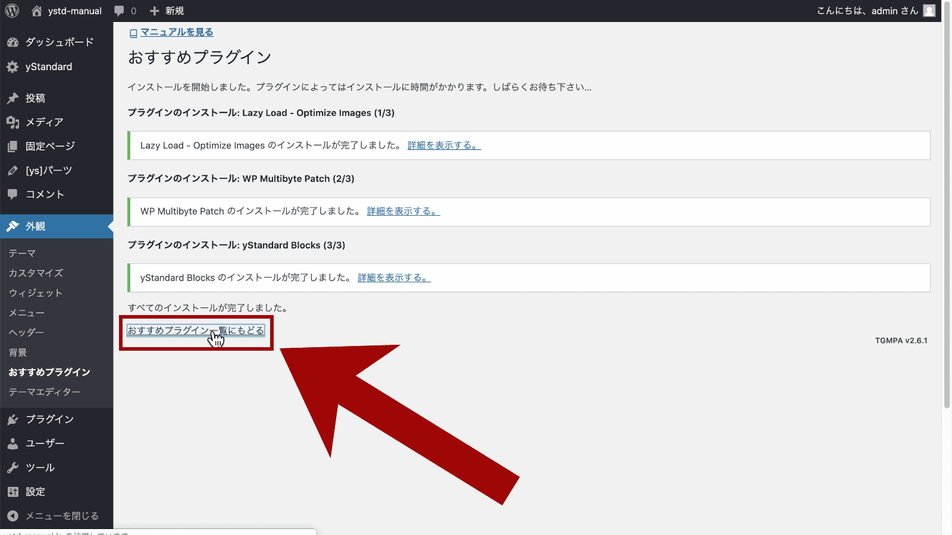The width and height of the screenshot is (952, 535).
Task: Open the コメント menu
Action: [57, 194]
